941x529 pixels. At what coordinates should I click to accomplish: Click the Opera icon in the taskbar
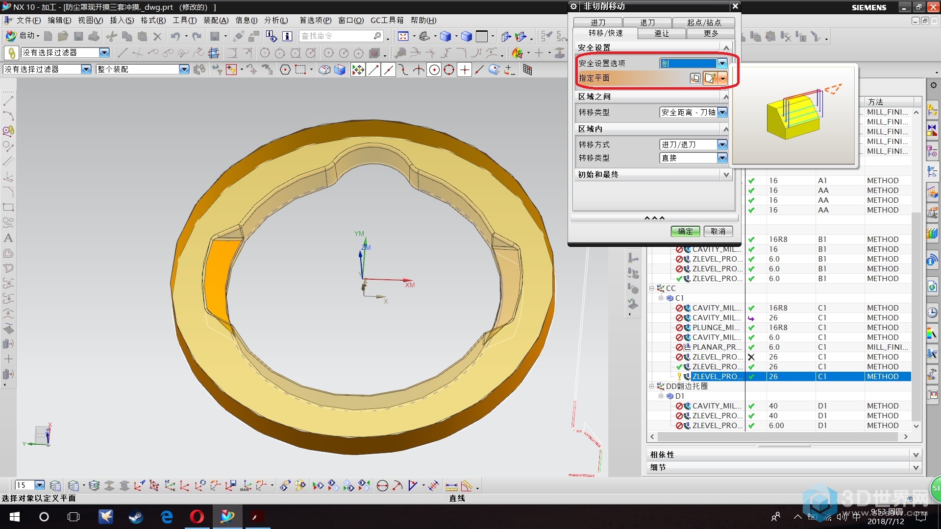[x=197, y=517]
